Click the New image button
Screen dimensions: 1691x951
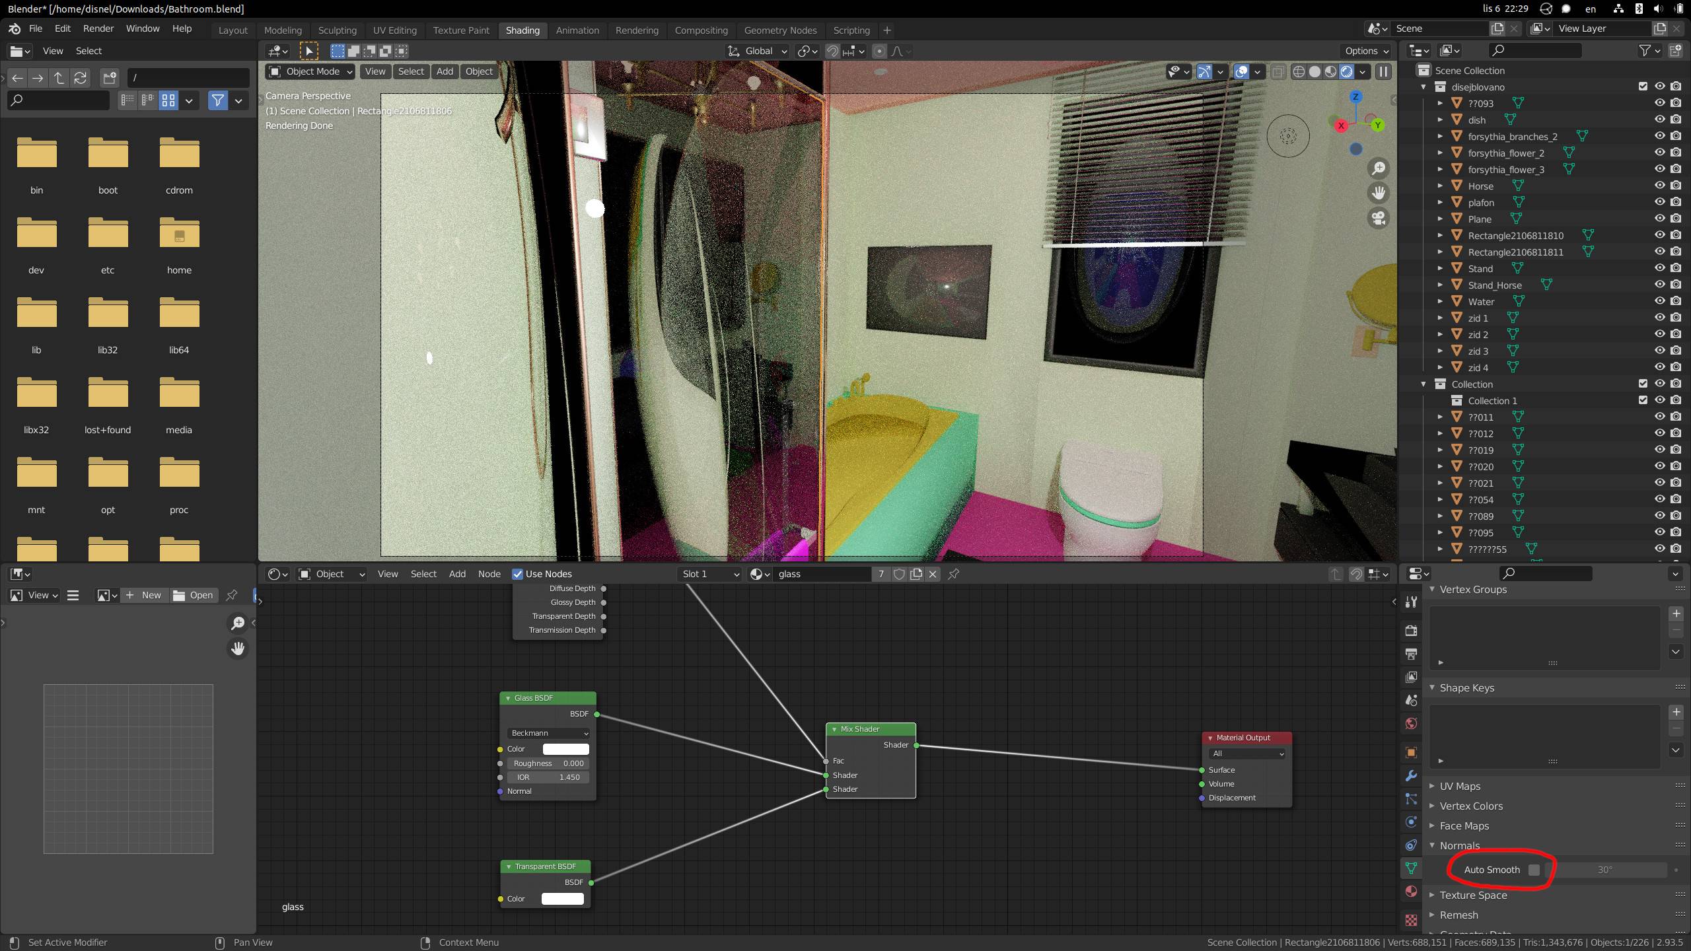point(144,595)
